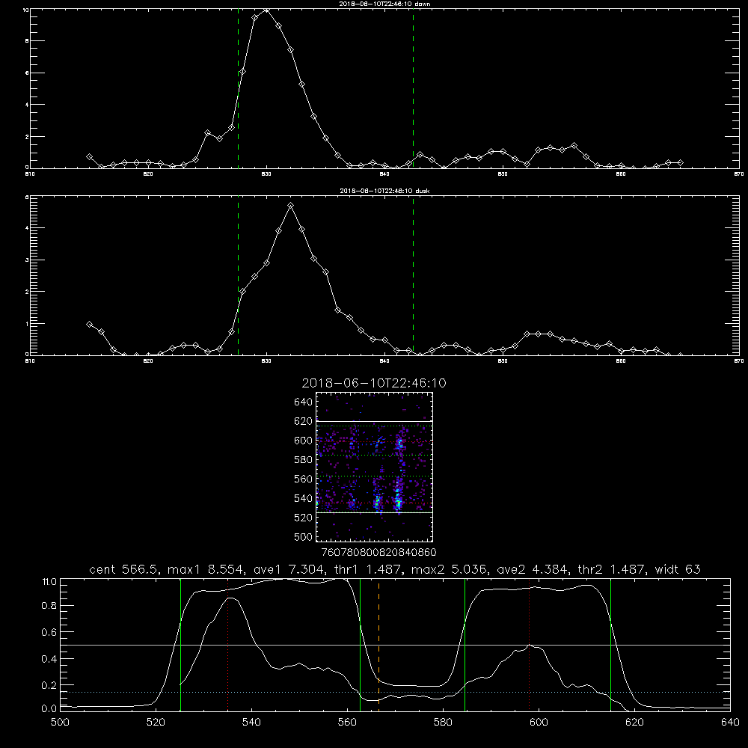Select the highest diamond marker in dawn plot
Viewport: 748px width, 748px height.
[x=267, y=10]
